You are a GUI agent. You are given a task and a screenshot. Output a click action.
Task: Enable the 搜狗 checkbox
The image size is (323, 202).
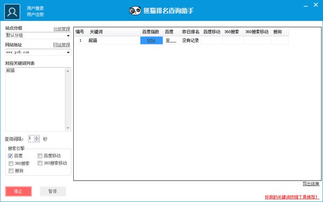11,171
